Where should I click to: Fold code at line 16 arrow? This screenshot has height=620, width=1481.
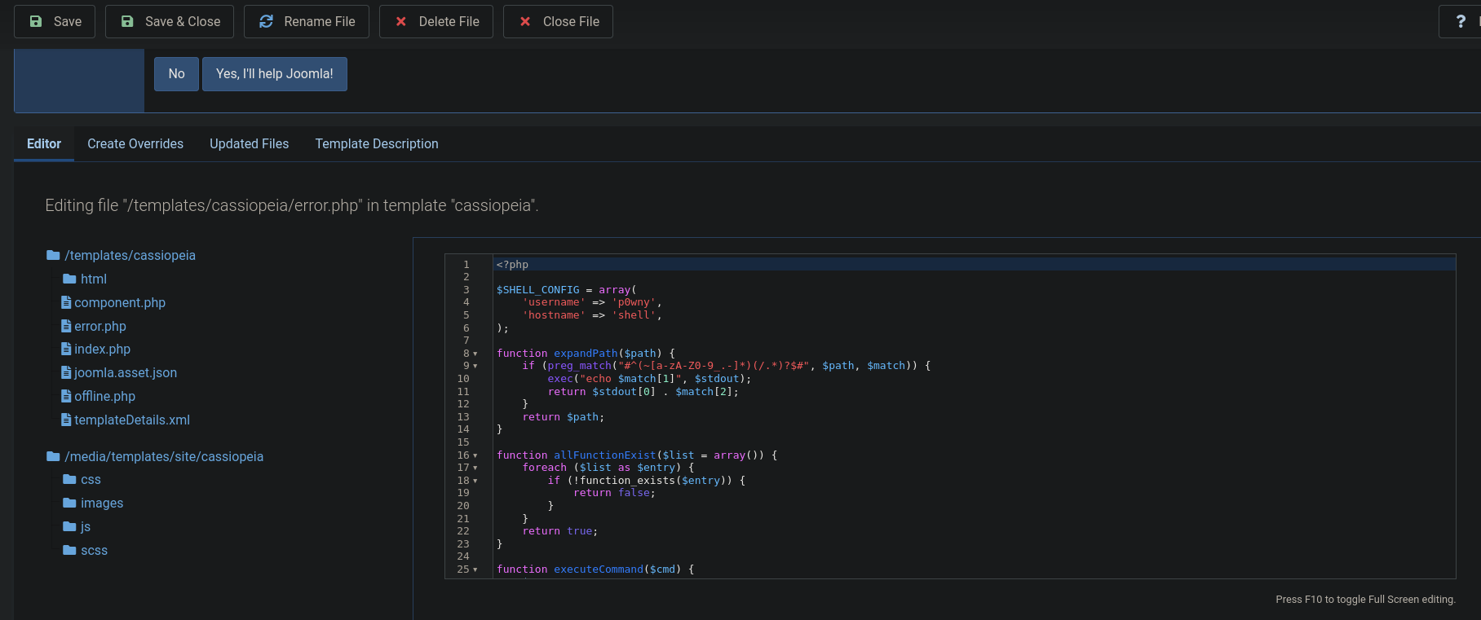(x=475, y=455)
